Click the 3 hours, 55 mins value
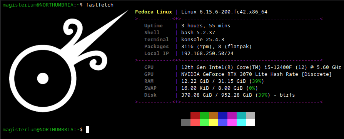 click(x=206, y=26)
